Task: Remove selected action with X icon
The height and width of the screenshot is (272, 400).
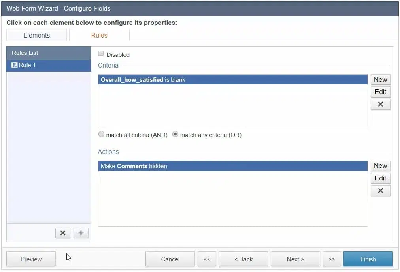Action: [380, 191]
